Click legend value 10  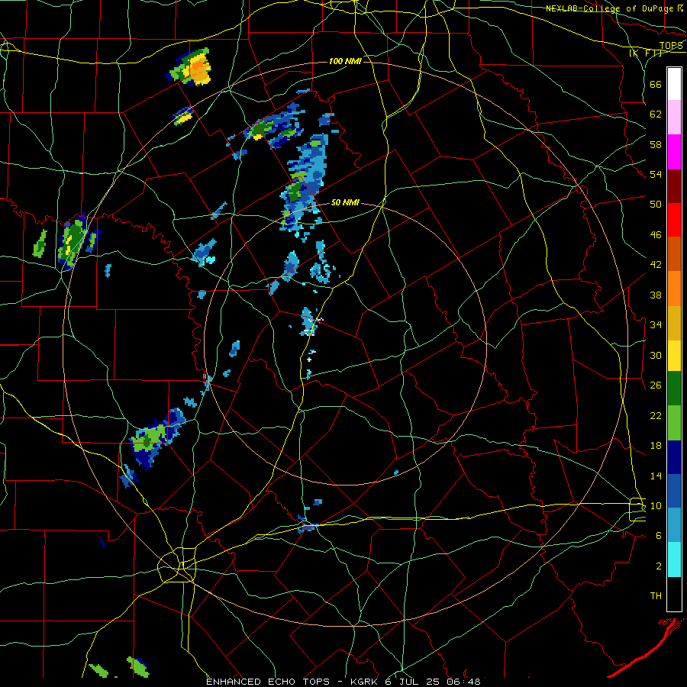[656, 506]
